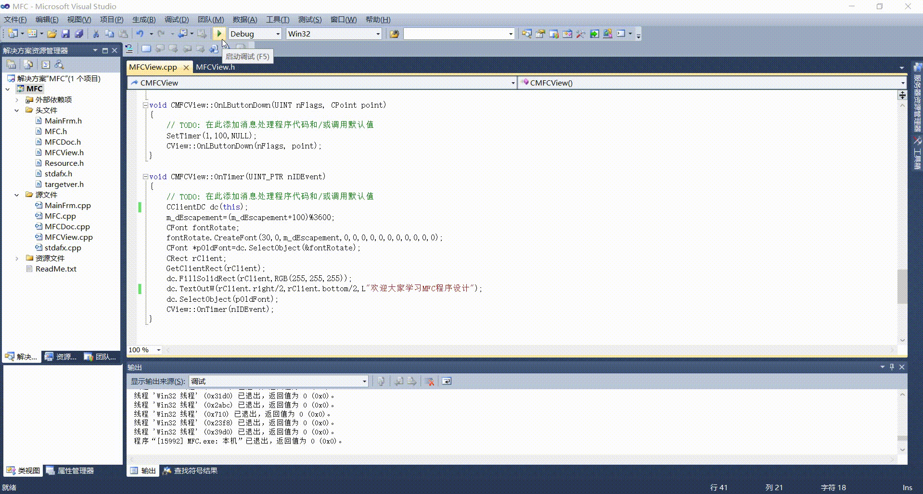Clear all output with the red X icon
The width and height of the screenshot is (923, 494).
click(430, 381)
